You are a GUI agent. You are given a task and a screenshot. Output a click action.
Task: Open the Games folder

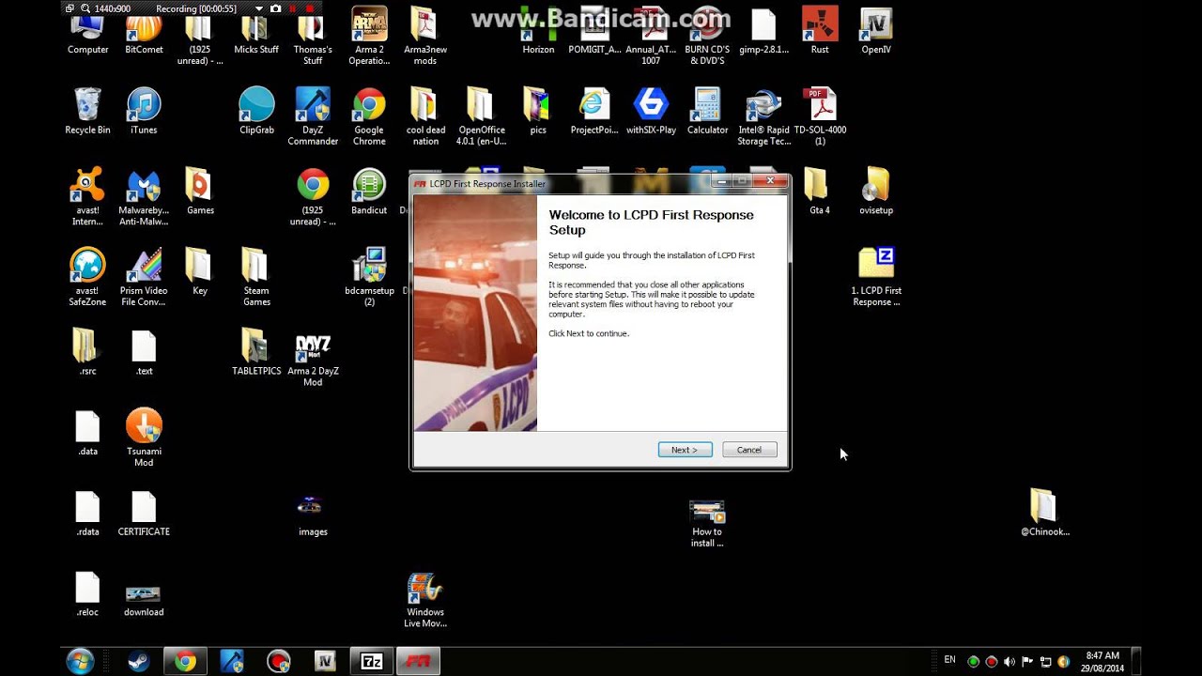coord(200,192)
